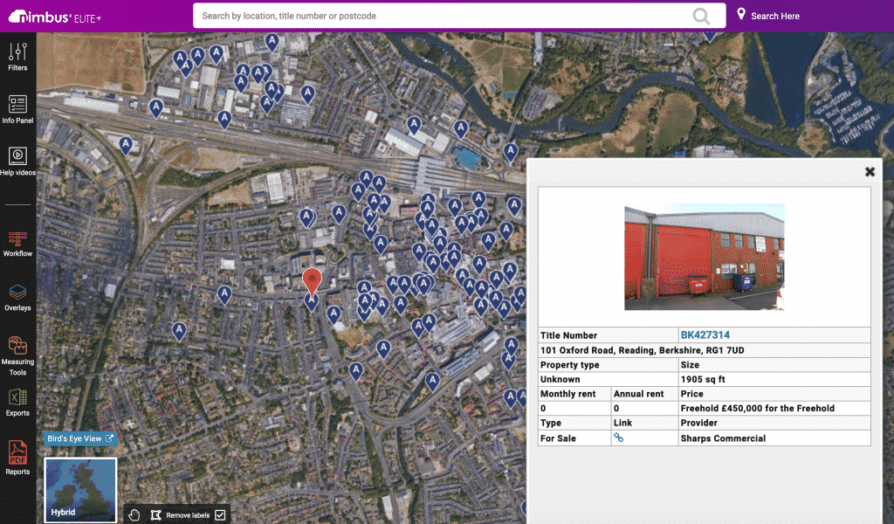
Task: Click the Search Here location pin
Action: click(x=741, y=14)
